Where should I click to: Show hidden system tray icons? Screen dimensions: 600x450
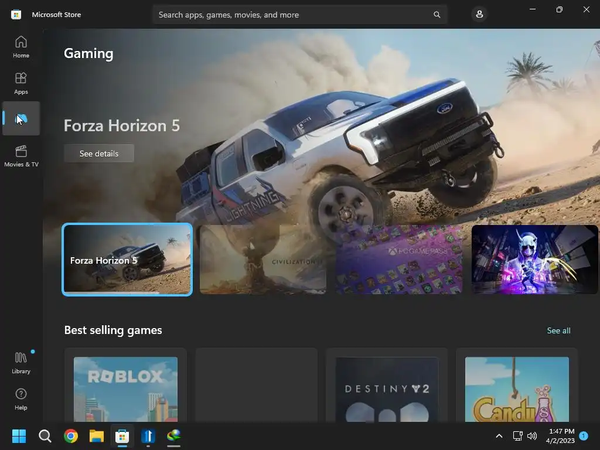pyautogui.click(x=499, y=436)
